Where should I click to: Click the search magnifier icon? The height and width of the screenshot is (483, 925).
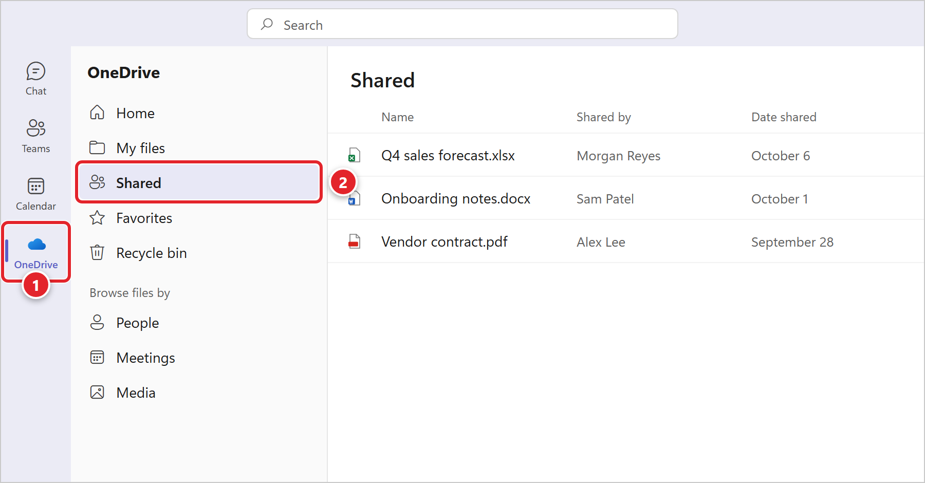pos(267,24)
